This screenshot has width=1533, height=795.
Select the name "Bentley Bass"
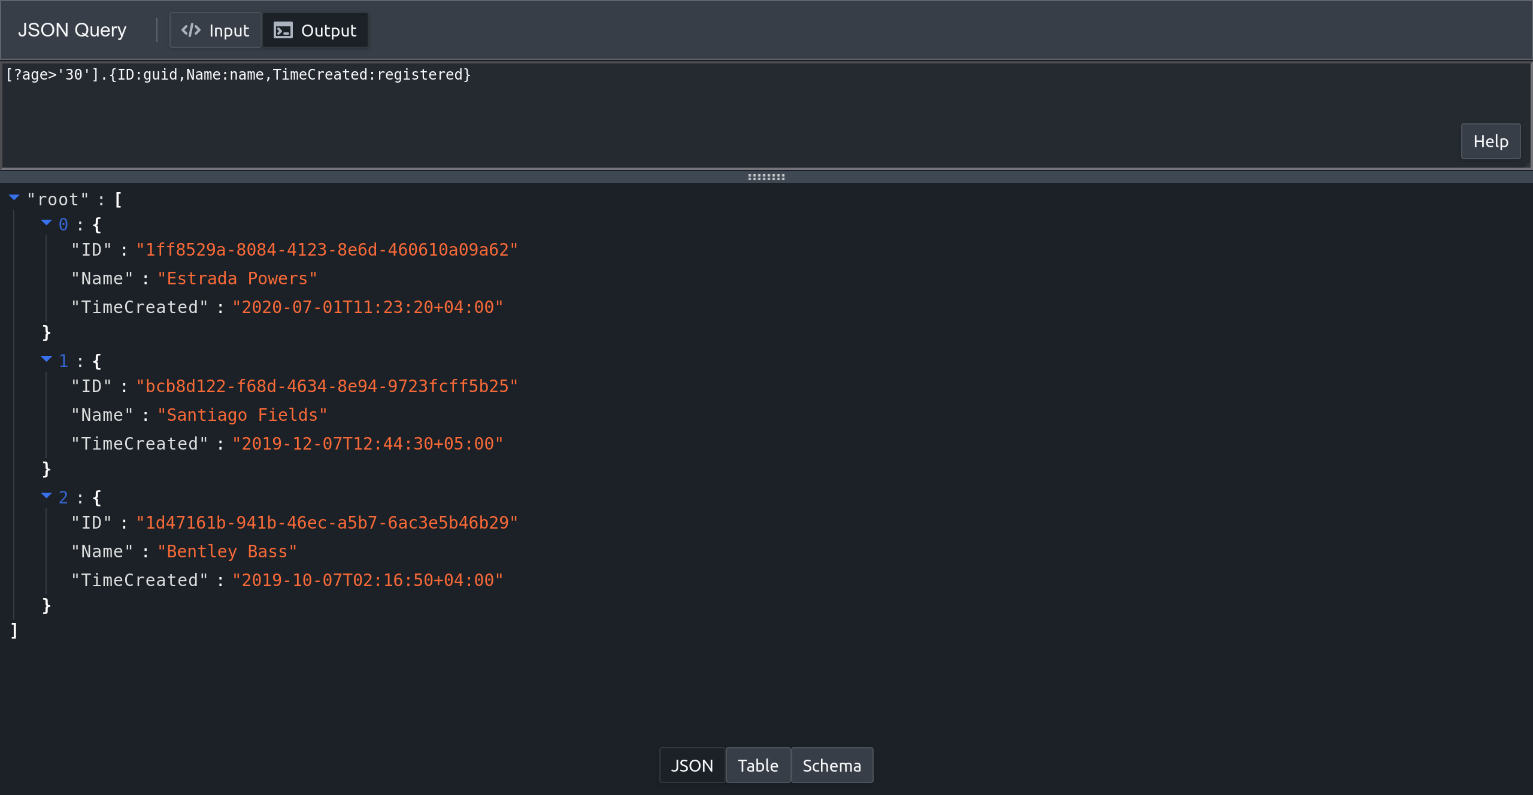click(x=227, y=551)
